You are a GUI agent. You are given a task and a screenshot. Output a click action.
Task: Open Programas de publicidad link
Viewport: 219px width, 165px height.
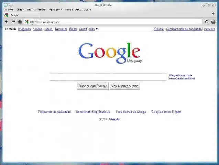click(54, 112)
